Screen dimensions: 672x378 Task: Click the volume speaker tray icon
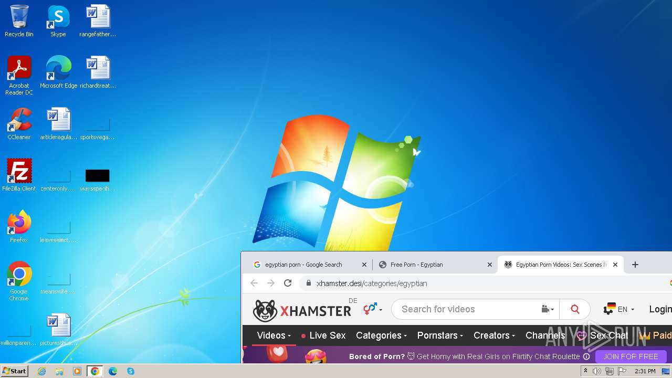pyautogui.click(x=597, y=371)
